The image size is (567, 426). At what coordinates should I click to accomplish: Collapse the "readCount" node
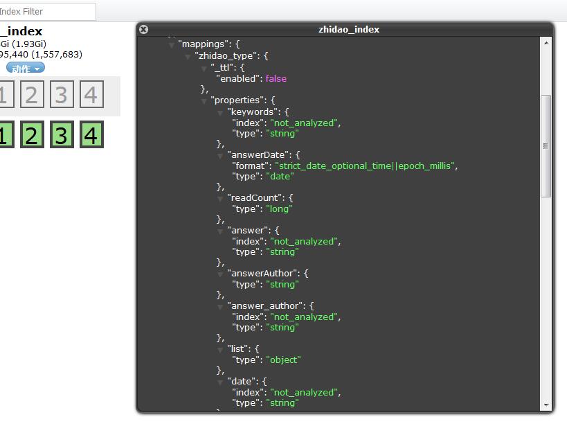click(220, 199)
